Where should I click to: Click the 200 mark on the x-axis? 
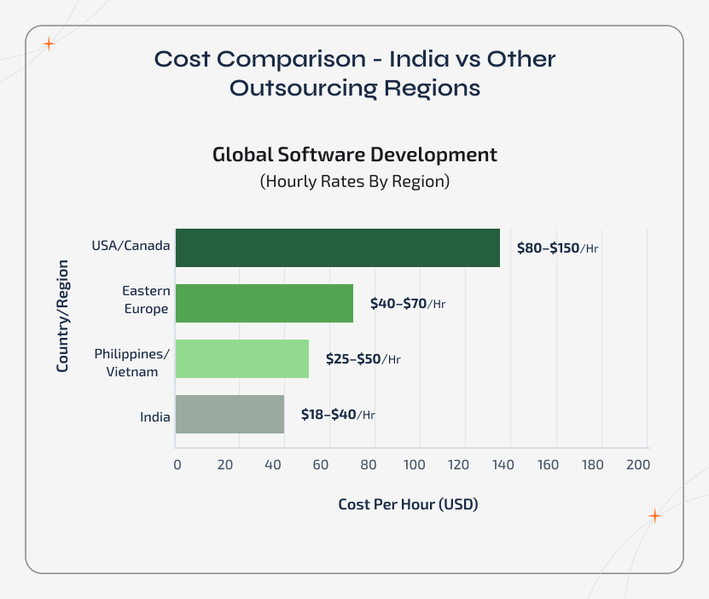pyautogui.click(x=638, y=464)
